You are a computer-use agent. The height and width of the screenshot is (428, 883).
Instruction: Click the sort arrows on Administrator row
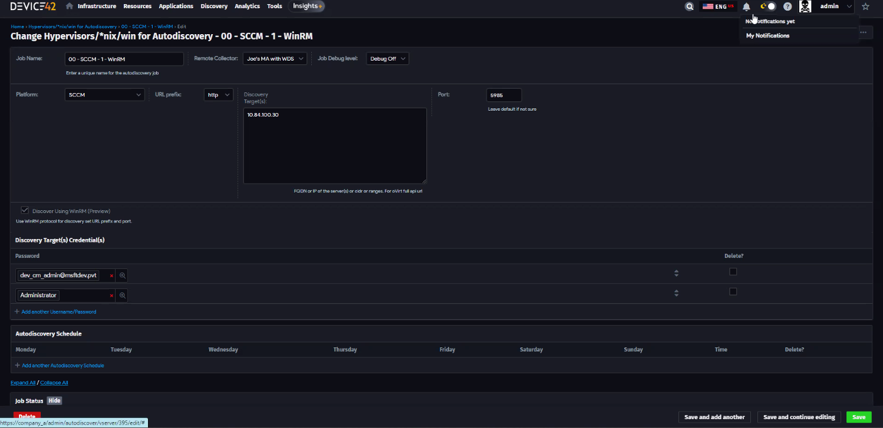point(676,293)
